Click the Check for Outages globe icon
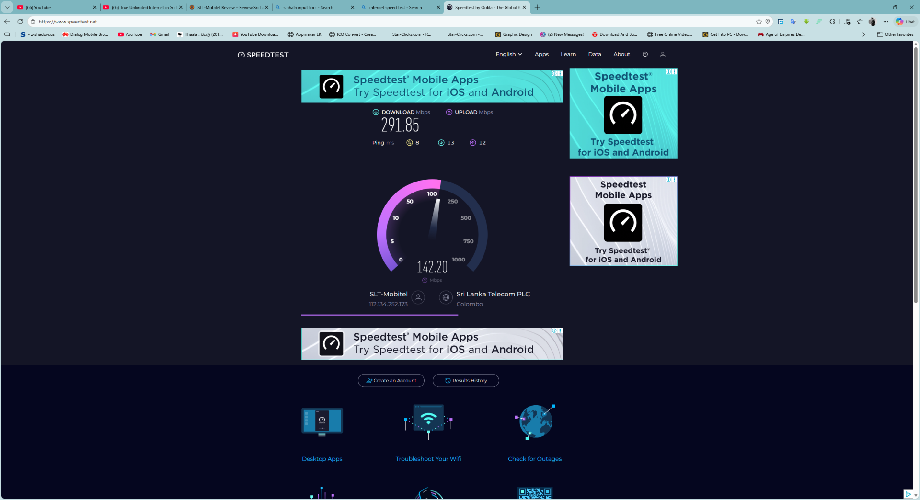The width and height of the screenshot is (920, 500). [x=535, y=421]
